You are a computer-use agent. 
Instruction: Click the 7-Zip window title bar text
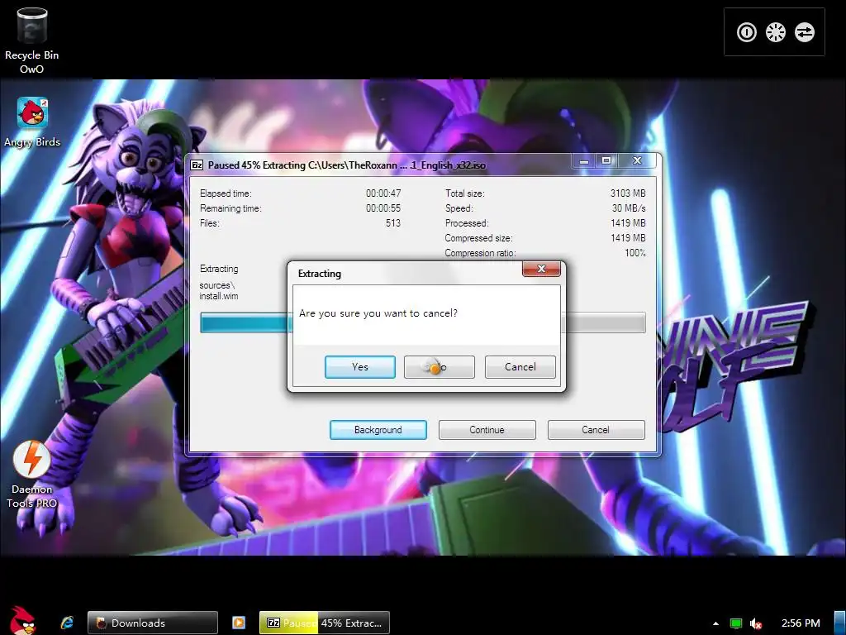pyautogui.click(x=346, y=165)
